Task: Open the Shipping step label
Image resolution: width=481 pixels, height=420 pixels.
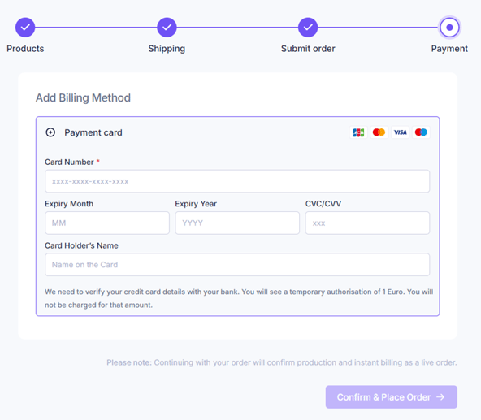Action: (x=167, y=49)
